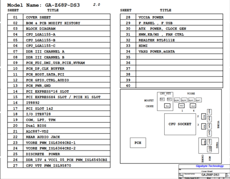Click VCORE PWM_ISL6364CRZ-1 entry
230x179 pixels.
pos(51,143)
